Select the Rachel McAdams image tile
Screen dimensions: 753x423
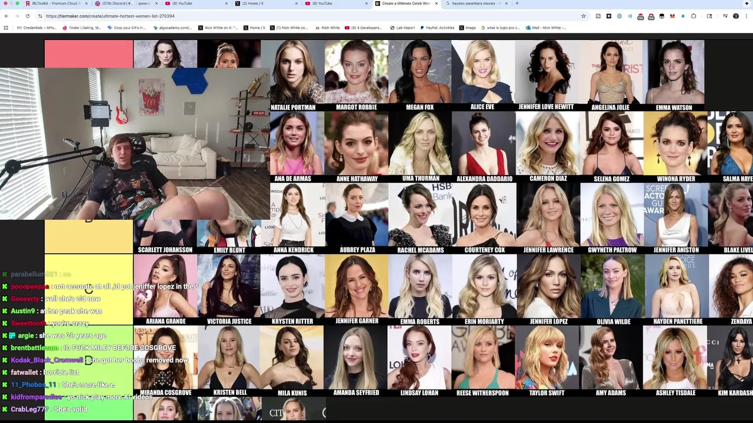click(419, 219)
